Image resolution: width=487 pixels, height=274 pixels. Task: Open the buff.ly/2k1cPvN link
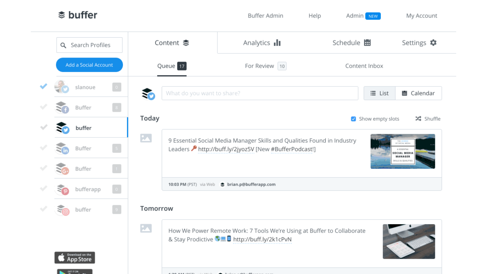point(263,239)
